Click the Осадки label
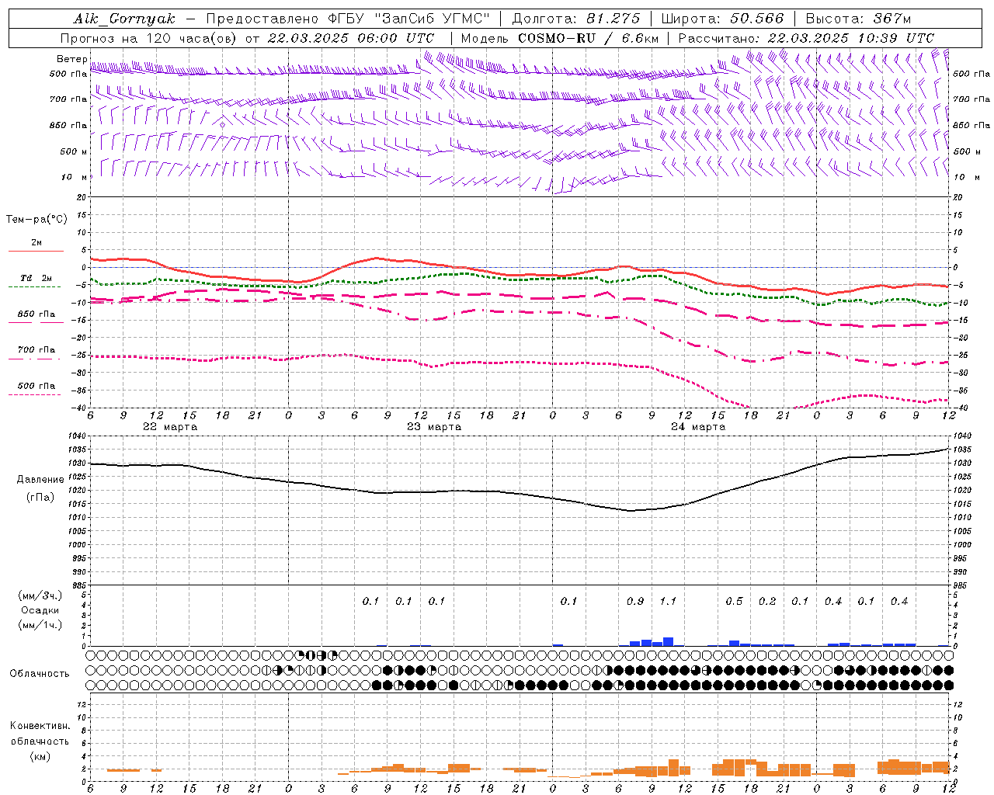Viewport: 994px width, 795px height. pos(40,610)
